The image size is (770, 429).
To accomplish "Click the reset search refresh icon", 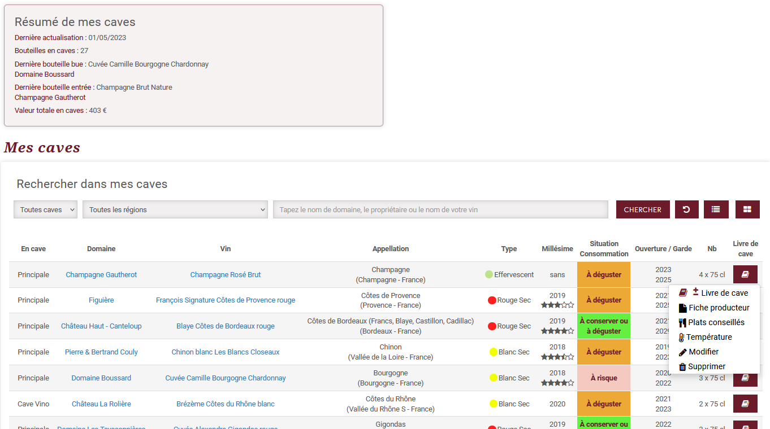I will click(x=686, y=209).
